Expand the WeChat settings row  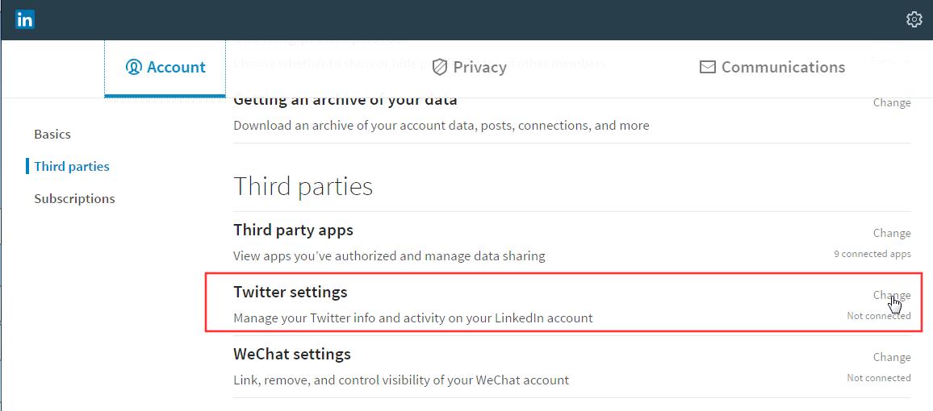coord(571,367)
